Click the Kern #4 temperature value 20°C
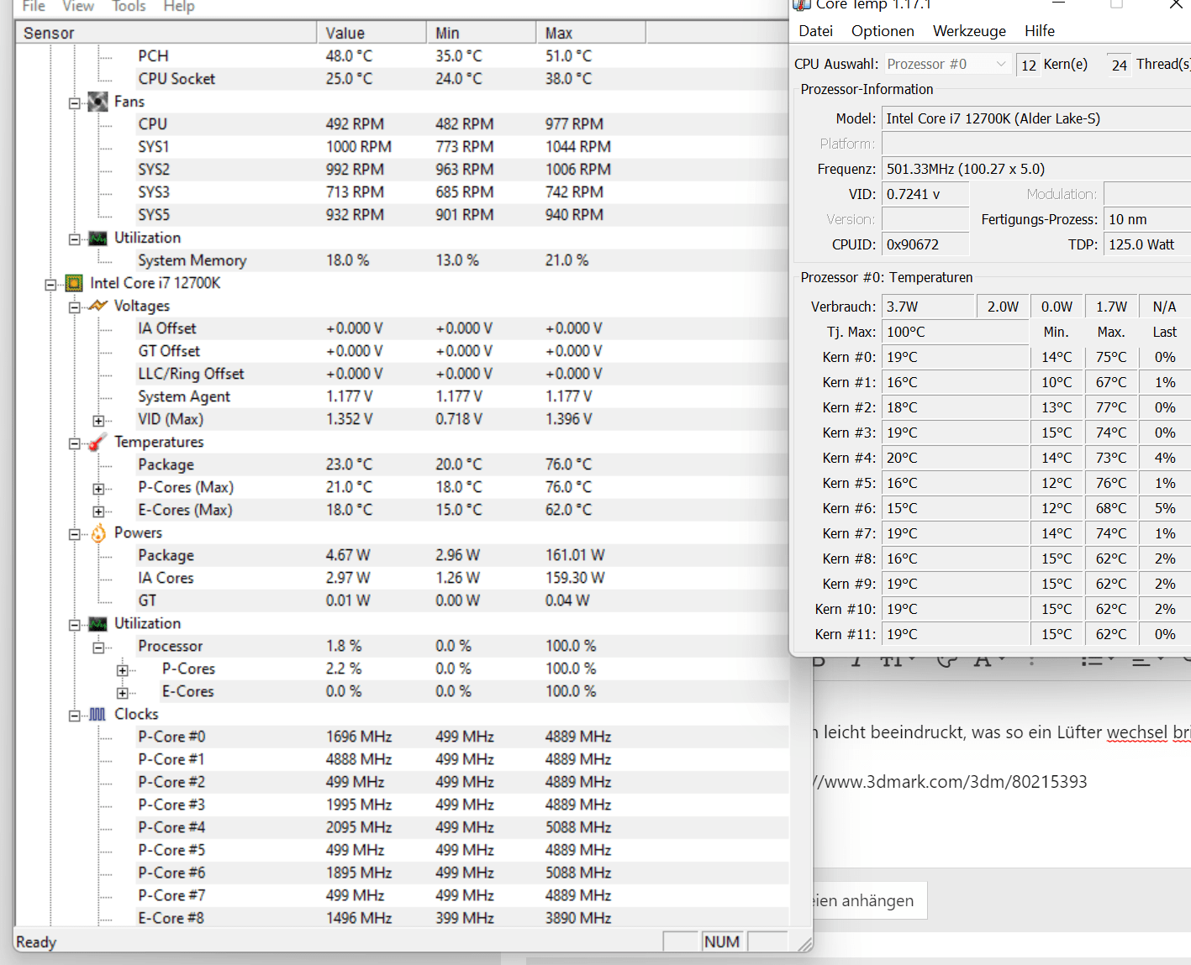This screenshot has width=1191, height=965. pos(956,458)
